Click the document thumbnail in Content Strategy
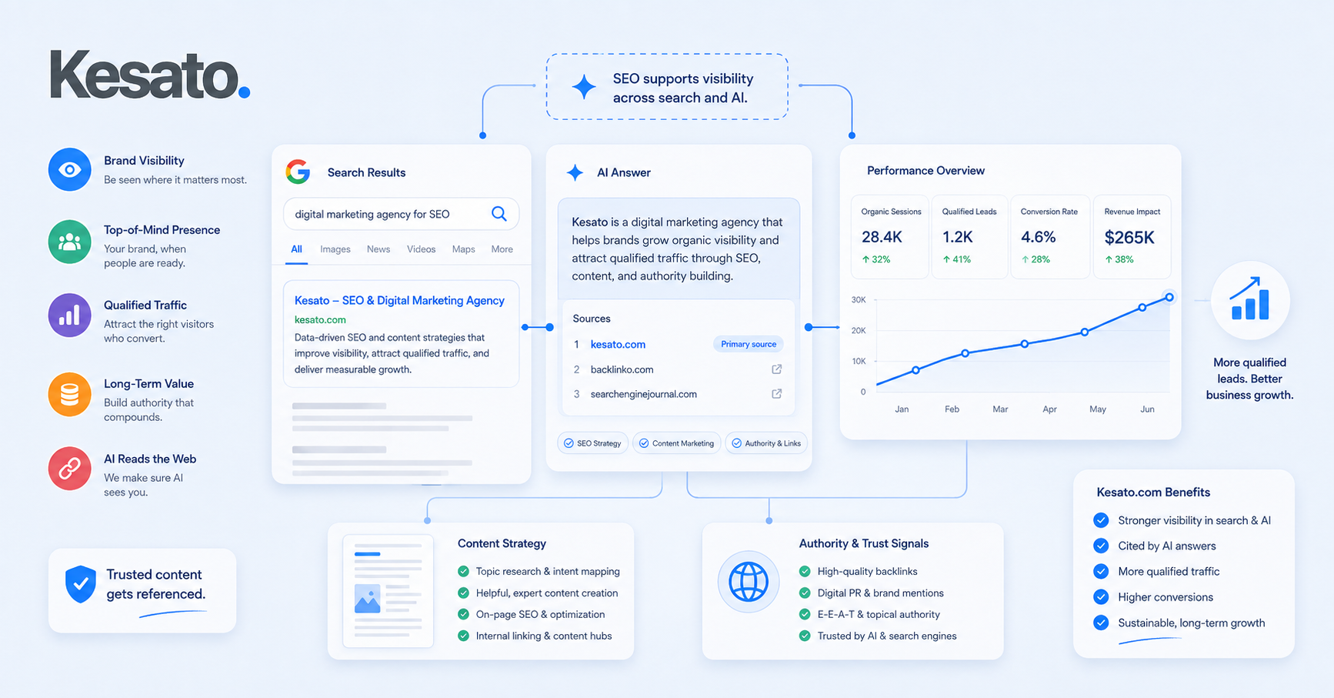 click(x=388, y=591)
